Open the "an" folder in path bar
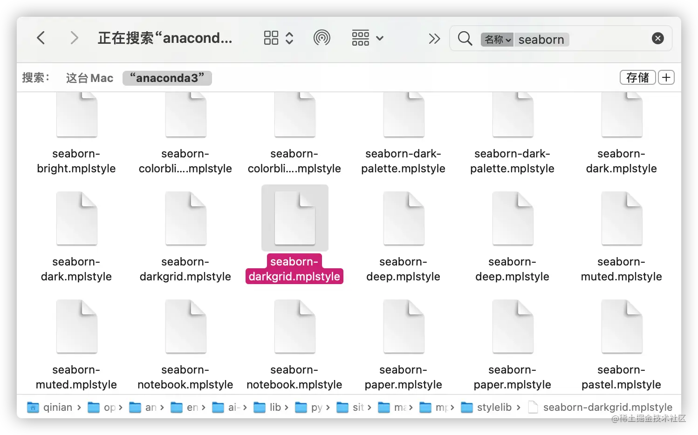Viewport: 698px width, 435px height. [x=143, y=408]
